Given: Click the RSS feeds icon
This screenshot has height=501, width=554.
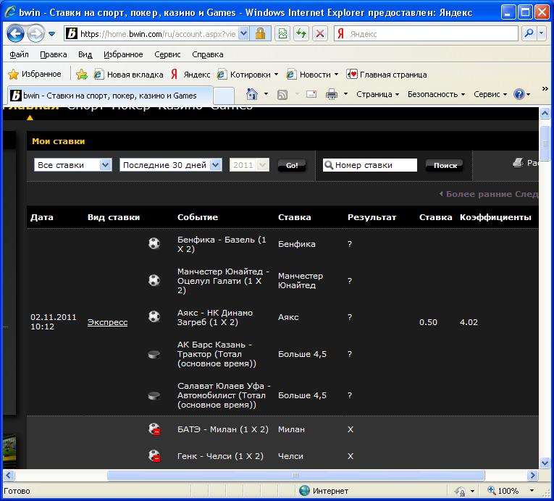Looking at the screenshot, I should [x=282, y=95].
